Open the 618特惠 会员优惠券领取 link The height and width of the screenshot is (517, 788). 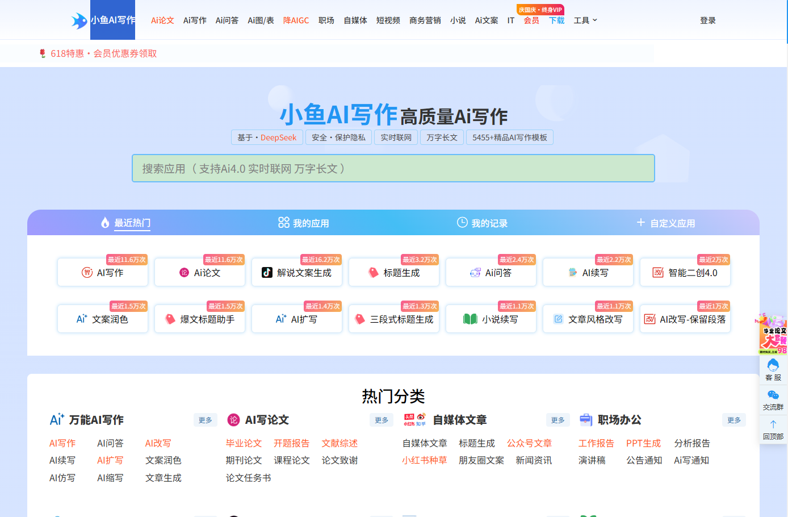(98, 53)
